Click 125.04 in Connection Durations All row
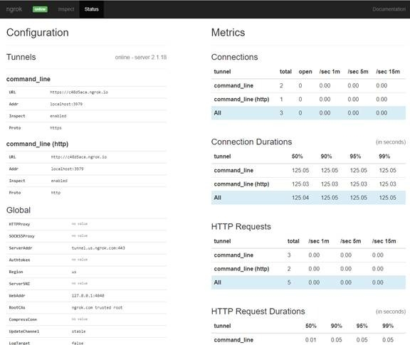The height and width of the screenshot is (345, 410). click(x=300, y=198)
